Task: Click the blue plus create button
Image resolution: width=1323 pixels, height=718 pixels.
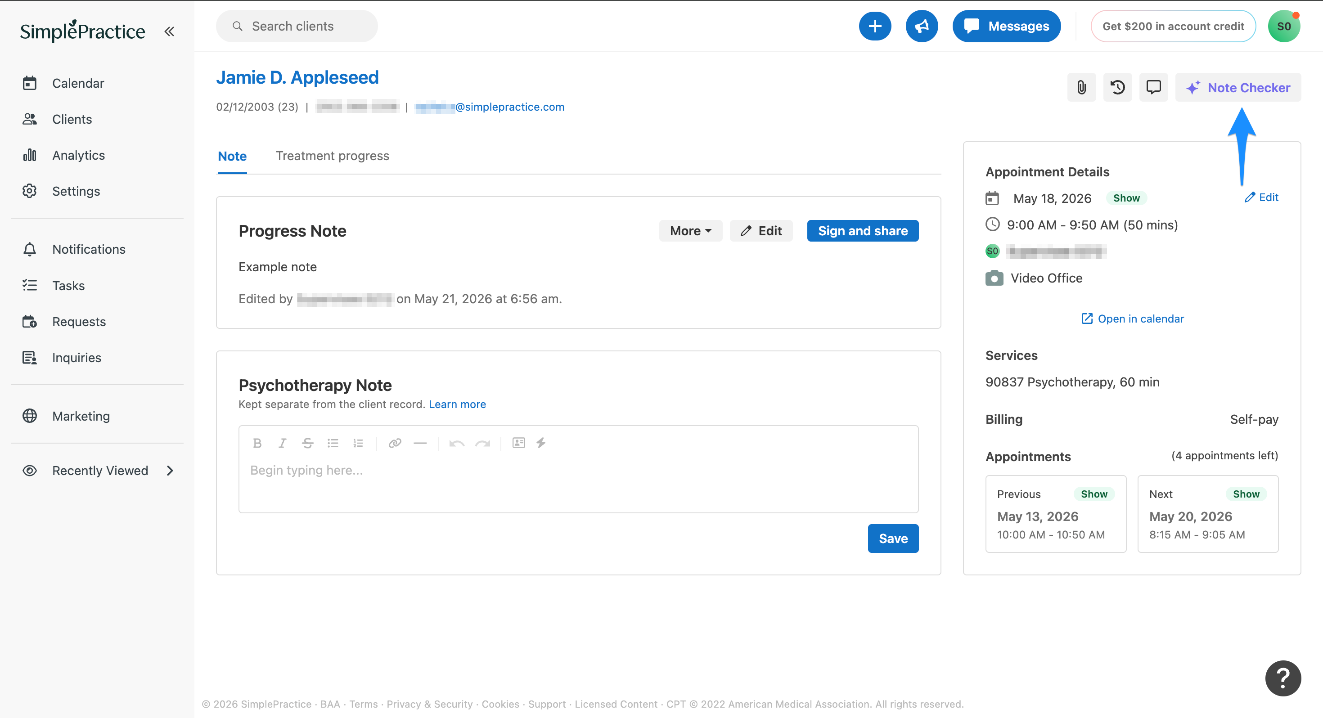Action: [x=875, y=26]
